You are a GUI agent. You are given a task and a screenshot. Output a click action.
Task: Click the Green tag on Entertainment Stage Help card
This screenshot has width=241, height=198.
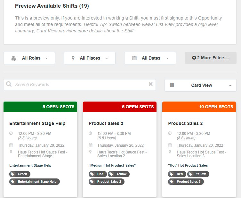20,174
